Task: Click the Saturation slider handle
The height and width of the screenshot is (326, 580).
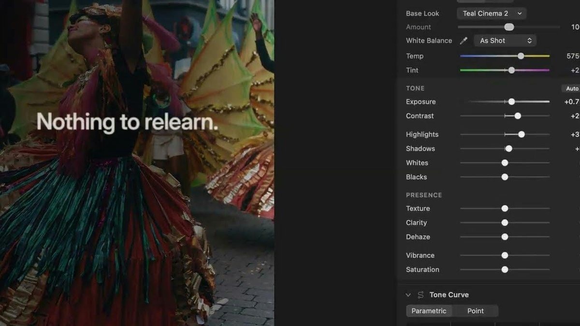Action: [505, 269]
